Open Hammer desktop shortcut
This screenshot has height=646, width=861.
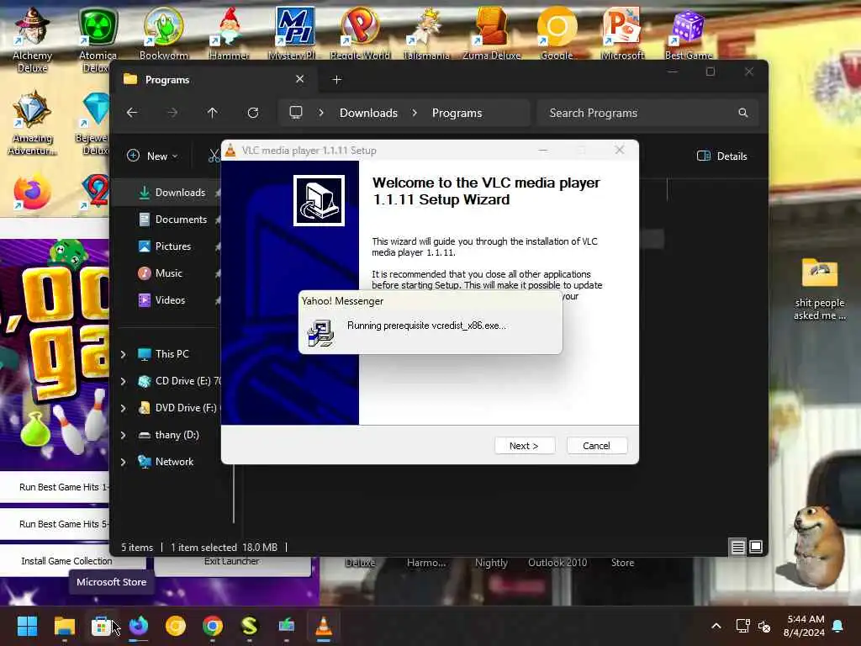229,33
